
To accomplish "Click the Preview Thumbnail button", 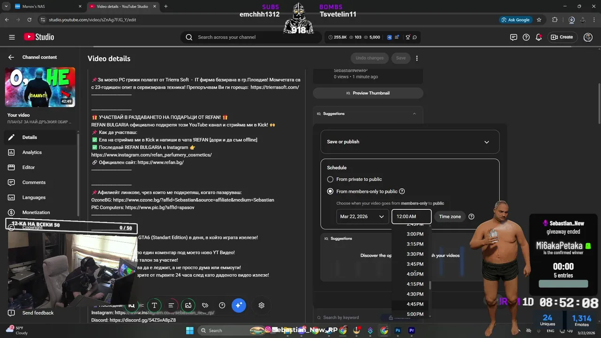I will (368, 93).
